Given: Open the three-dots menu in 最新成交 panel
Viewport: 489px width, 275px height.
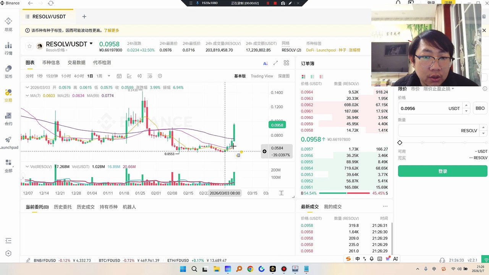Looking at the screenshot, I should click(x=385, y=206).
